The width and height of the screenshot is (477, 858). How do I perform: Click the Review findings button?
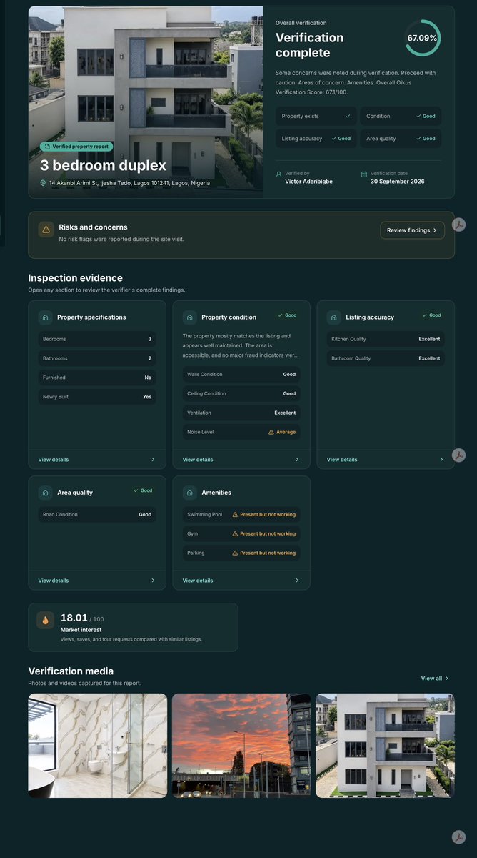coord(412,230)
